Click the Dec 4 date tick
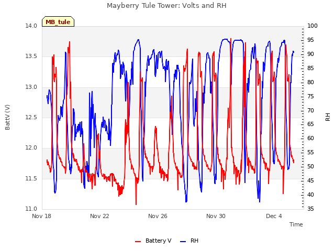The height and width of the screenshot is (251, 335). coord(274,216)
